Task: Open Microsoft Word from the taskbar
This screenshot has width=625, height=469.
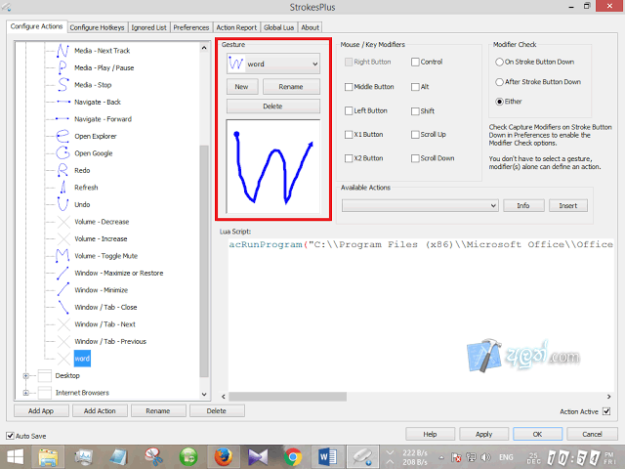Action: tap(328, 457)
